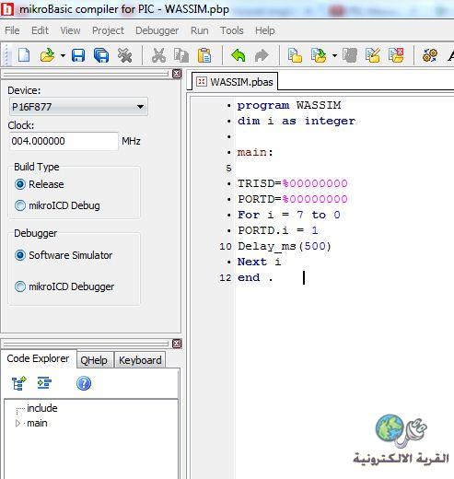
Task: Switch to the Keyboard tab
Action: point(140,360)
